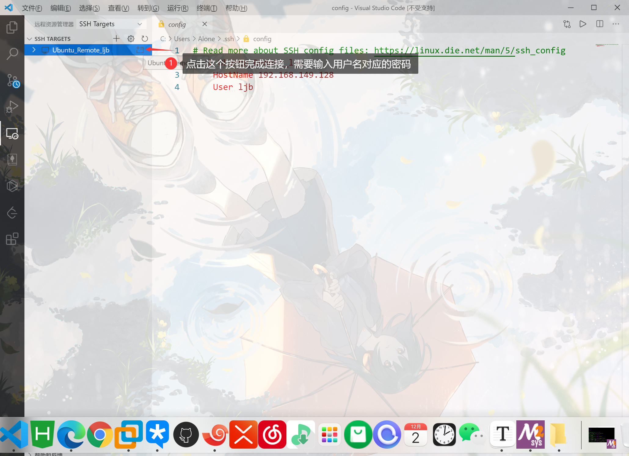Screen dimensions: 629x456
Task: Collapse the SSH TARGETS section
Action: coord(30,39)
